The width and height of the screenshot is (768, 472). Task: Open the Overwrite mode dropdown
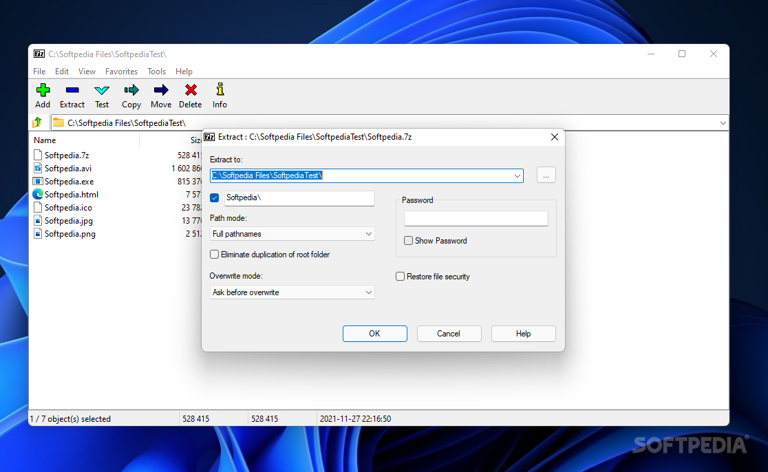point(369,292)
